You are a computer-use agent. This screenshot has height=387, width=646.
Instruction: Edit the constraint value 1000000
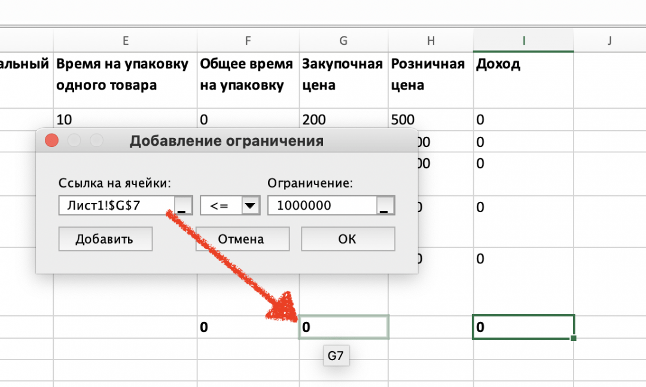(x=323, y=205)
